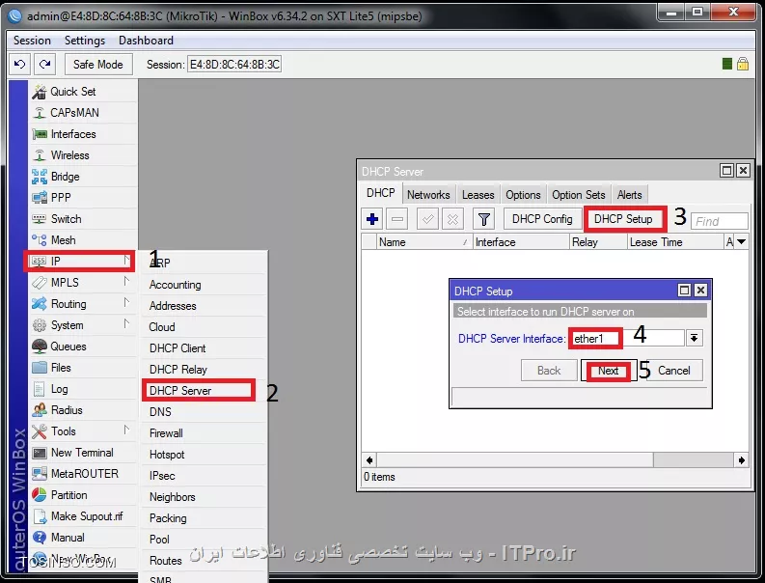Select Cloud in IP submenu
Image resolution: width=765 pixels, height=583 pixels.
point(203,327)
